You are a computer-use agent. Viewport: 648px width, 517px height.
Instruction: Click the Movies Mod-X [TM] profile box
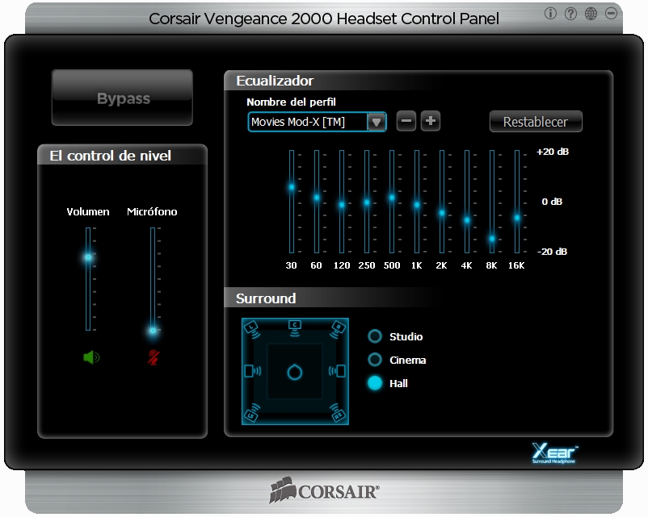[x=308, y=122]
